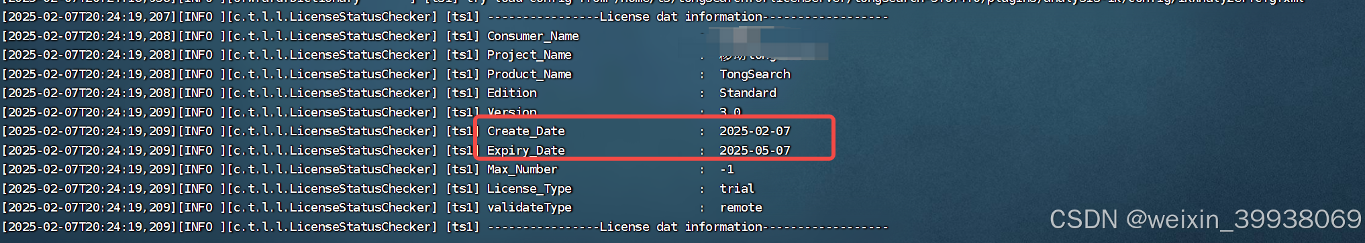Screen dimensions: 1365x243
Task: Select the Standard edition value
Action: (x=748, y=93)
